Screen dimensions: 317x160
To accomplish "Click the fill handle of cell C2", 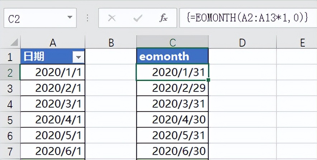I will click(208, 80).
